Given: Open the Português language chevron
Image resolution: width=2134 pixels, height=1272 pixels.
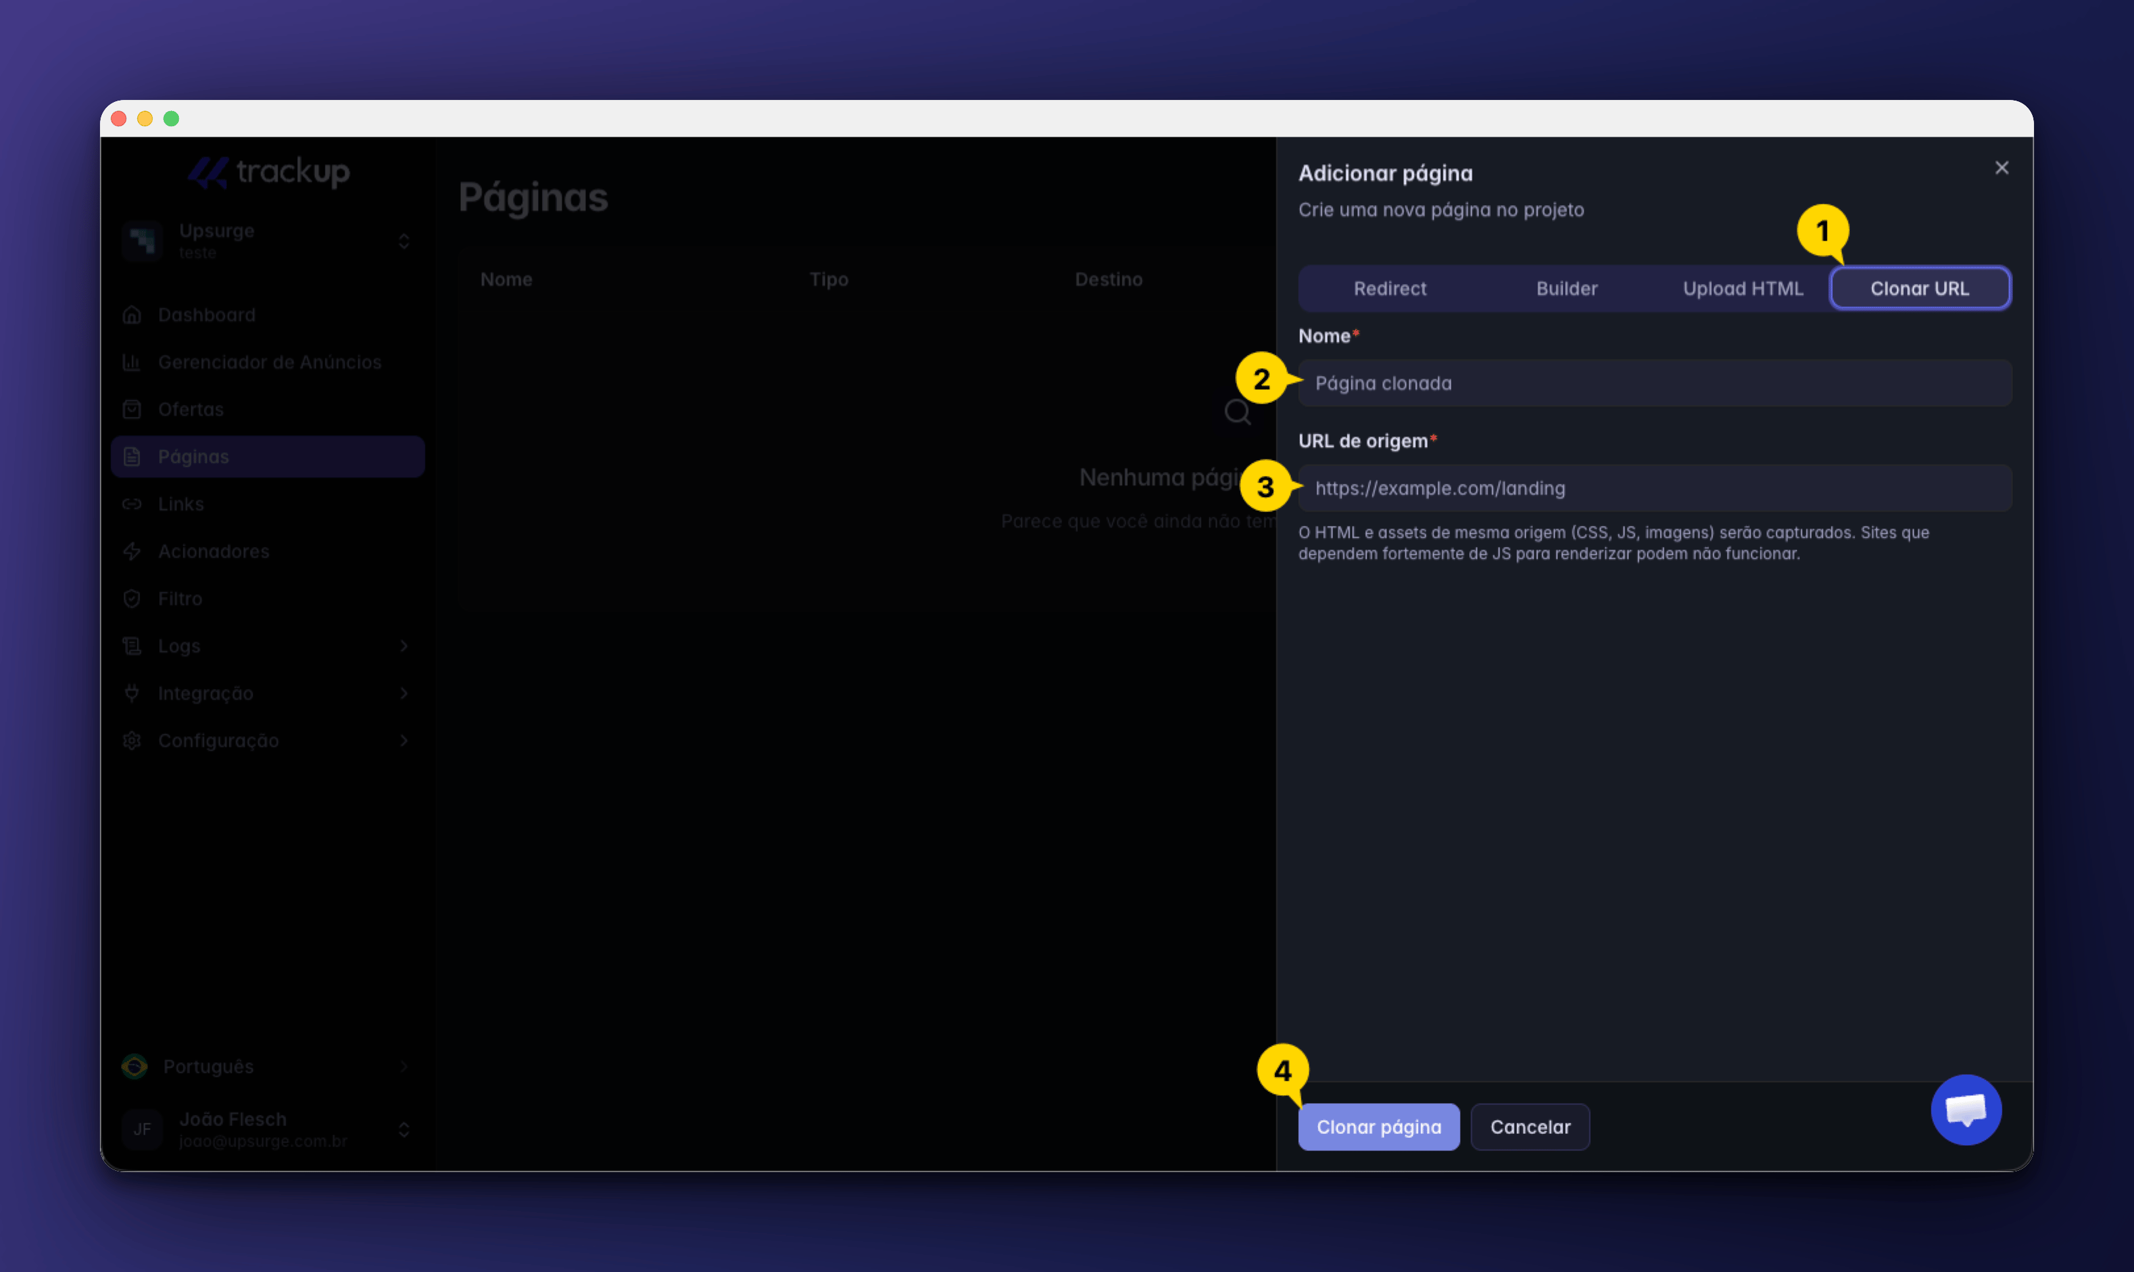Looking at the screenshot, I should 404,1066.
